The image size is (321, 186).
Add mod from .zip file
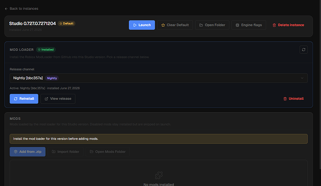27,152
